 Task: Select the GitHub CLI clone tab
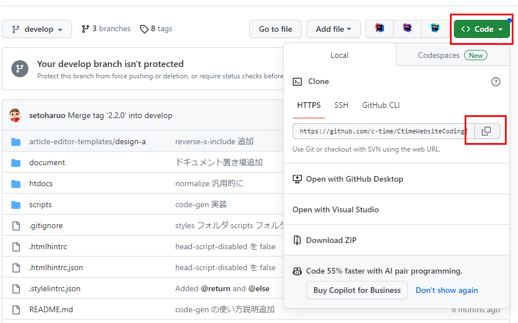(381, 105)
